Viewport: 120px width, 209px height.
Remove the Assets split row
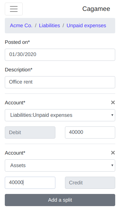tap(113, 153)
